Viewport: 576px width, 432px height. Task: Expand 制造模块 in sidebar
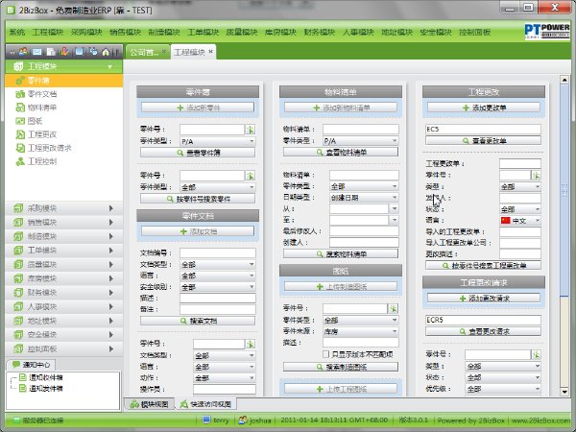64,236
